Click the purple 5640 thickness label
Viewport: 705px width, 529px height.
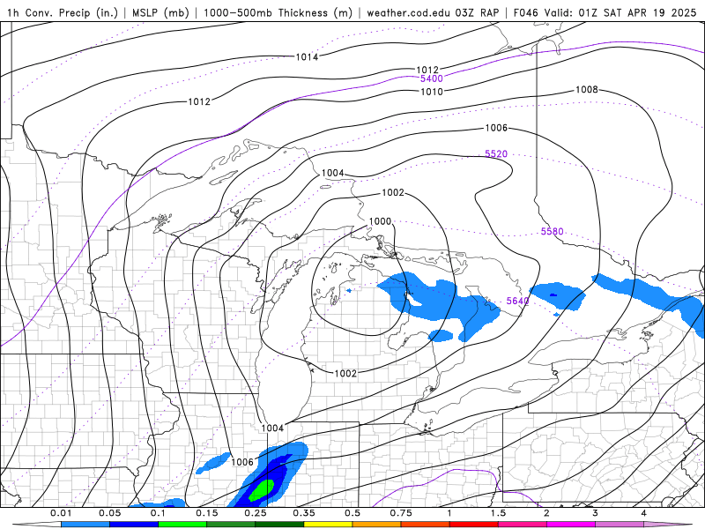point(517,301)
